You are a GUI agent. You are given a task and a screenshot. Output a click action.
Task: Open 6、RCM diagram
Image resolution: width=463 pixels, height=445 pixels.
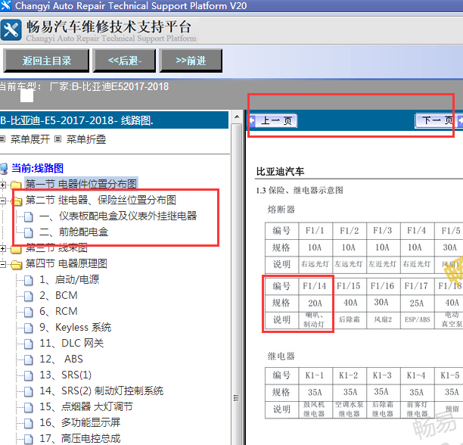point(58,311)
